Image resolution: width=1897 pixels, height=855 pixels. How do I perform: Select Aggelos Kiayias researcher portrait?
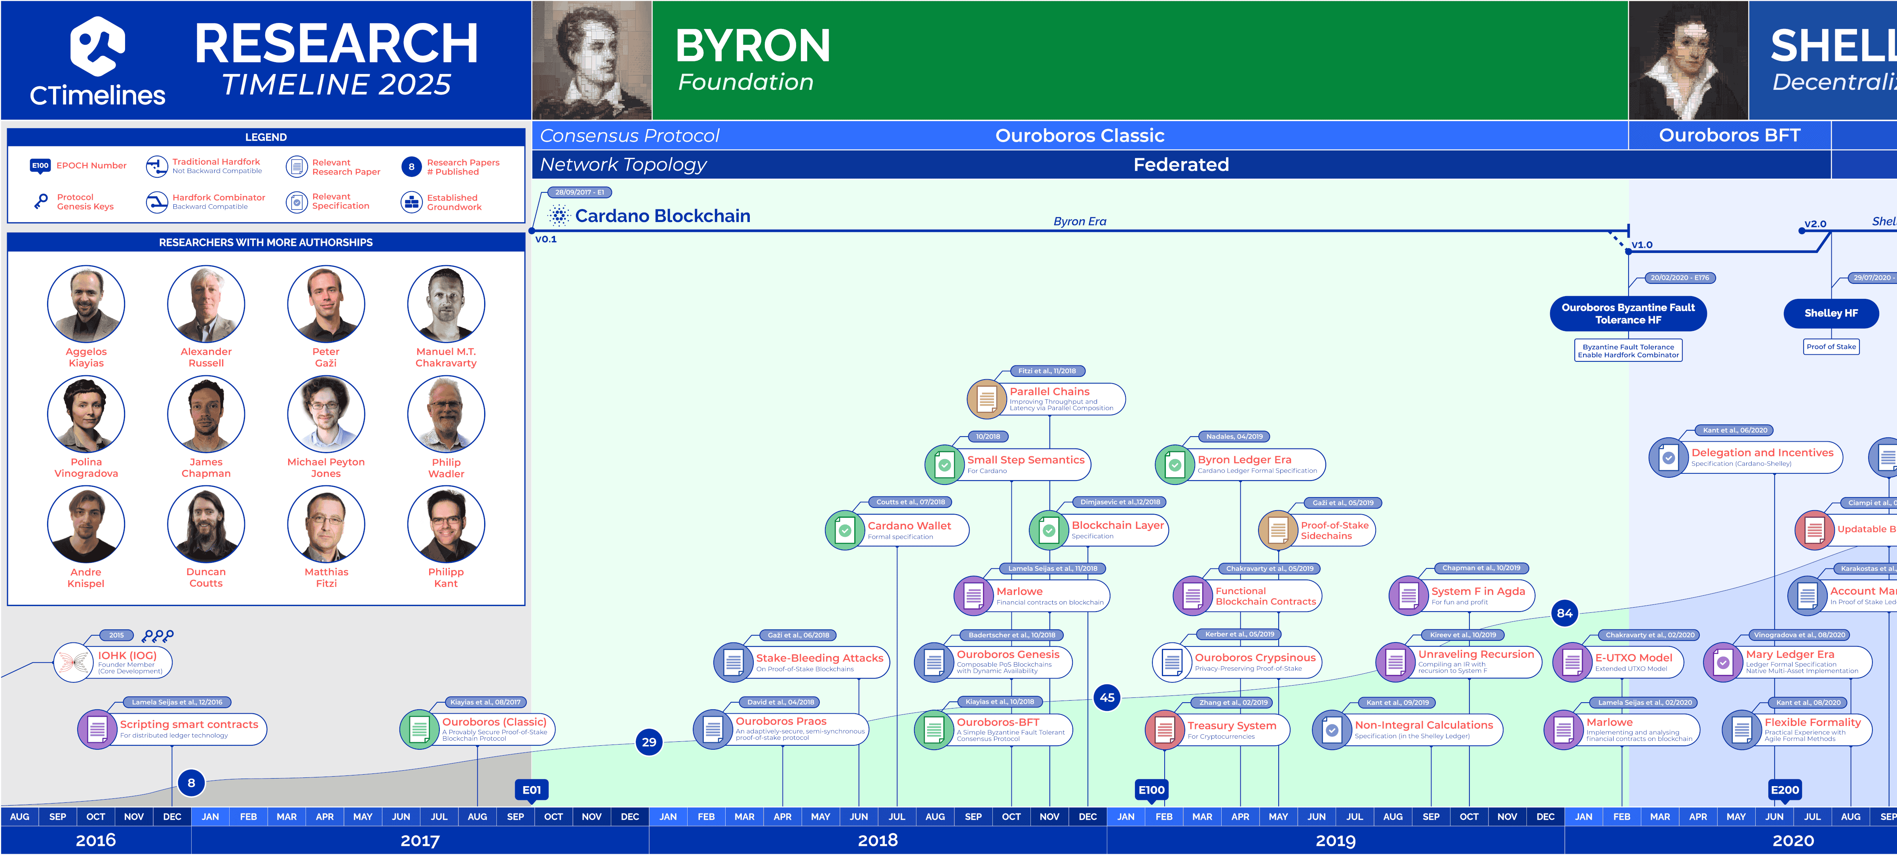pos(86,304)
